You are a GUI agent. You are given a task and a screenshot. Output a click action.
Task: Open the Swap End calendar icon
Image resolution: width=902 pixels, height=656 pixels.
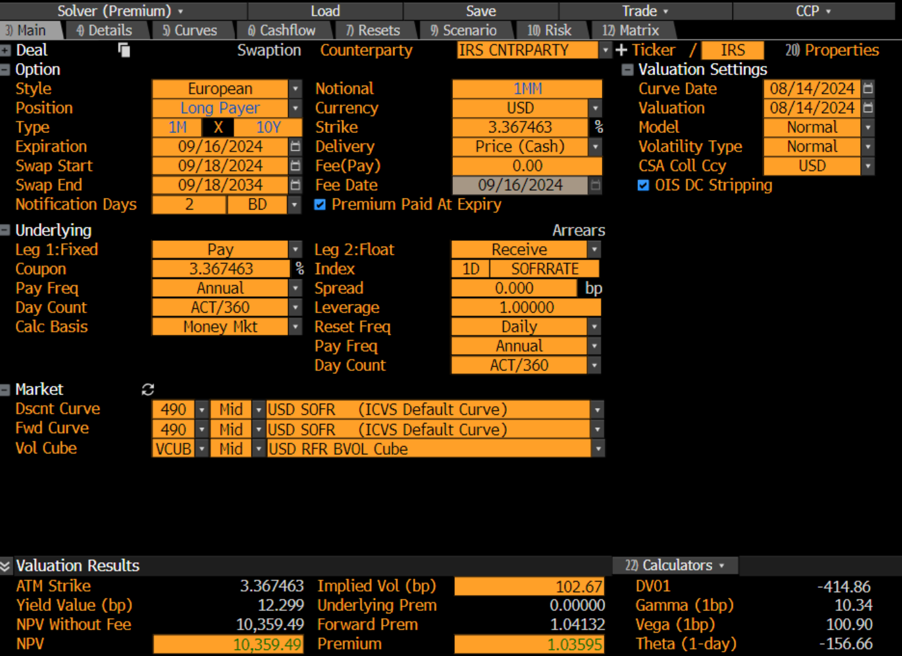[x=296, y=185]
